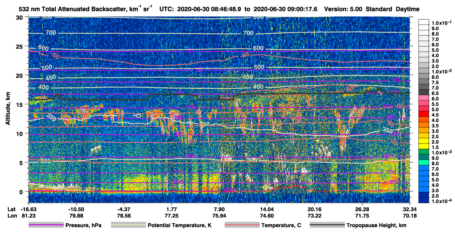Click the latitude value -10.50
Screen dimensions: 455x233
(x=76, y=209)
